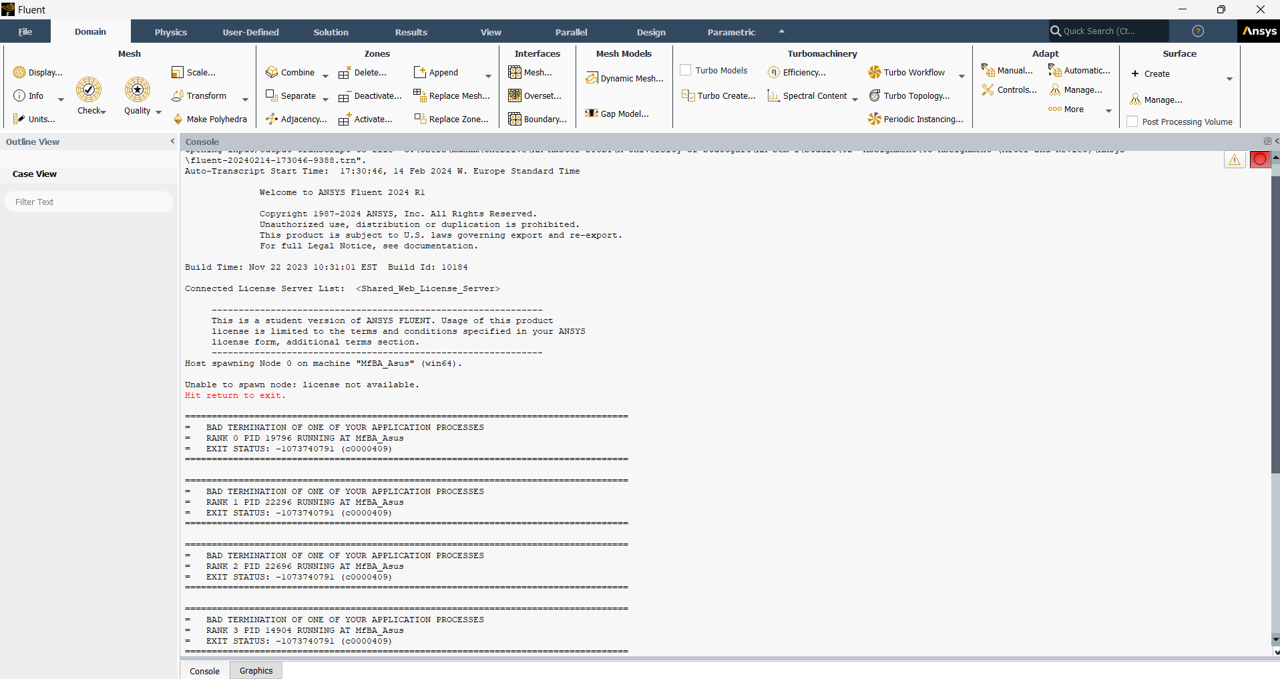Image resolution: width=1280 pixels, height=679 pixels.
Task: Open the Gap Model settings
Action: pyautogui.click(x=617, y=114)
